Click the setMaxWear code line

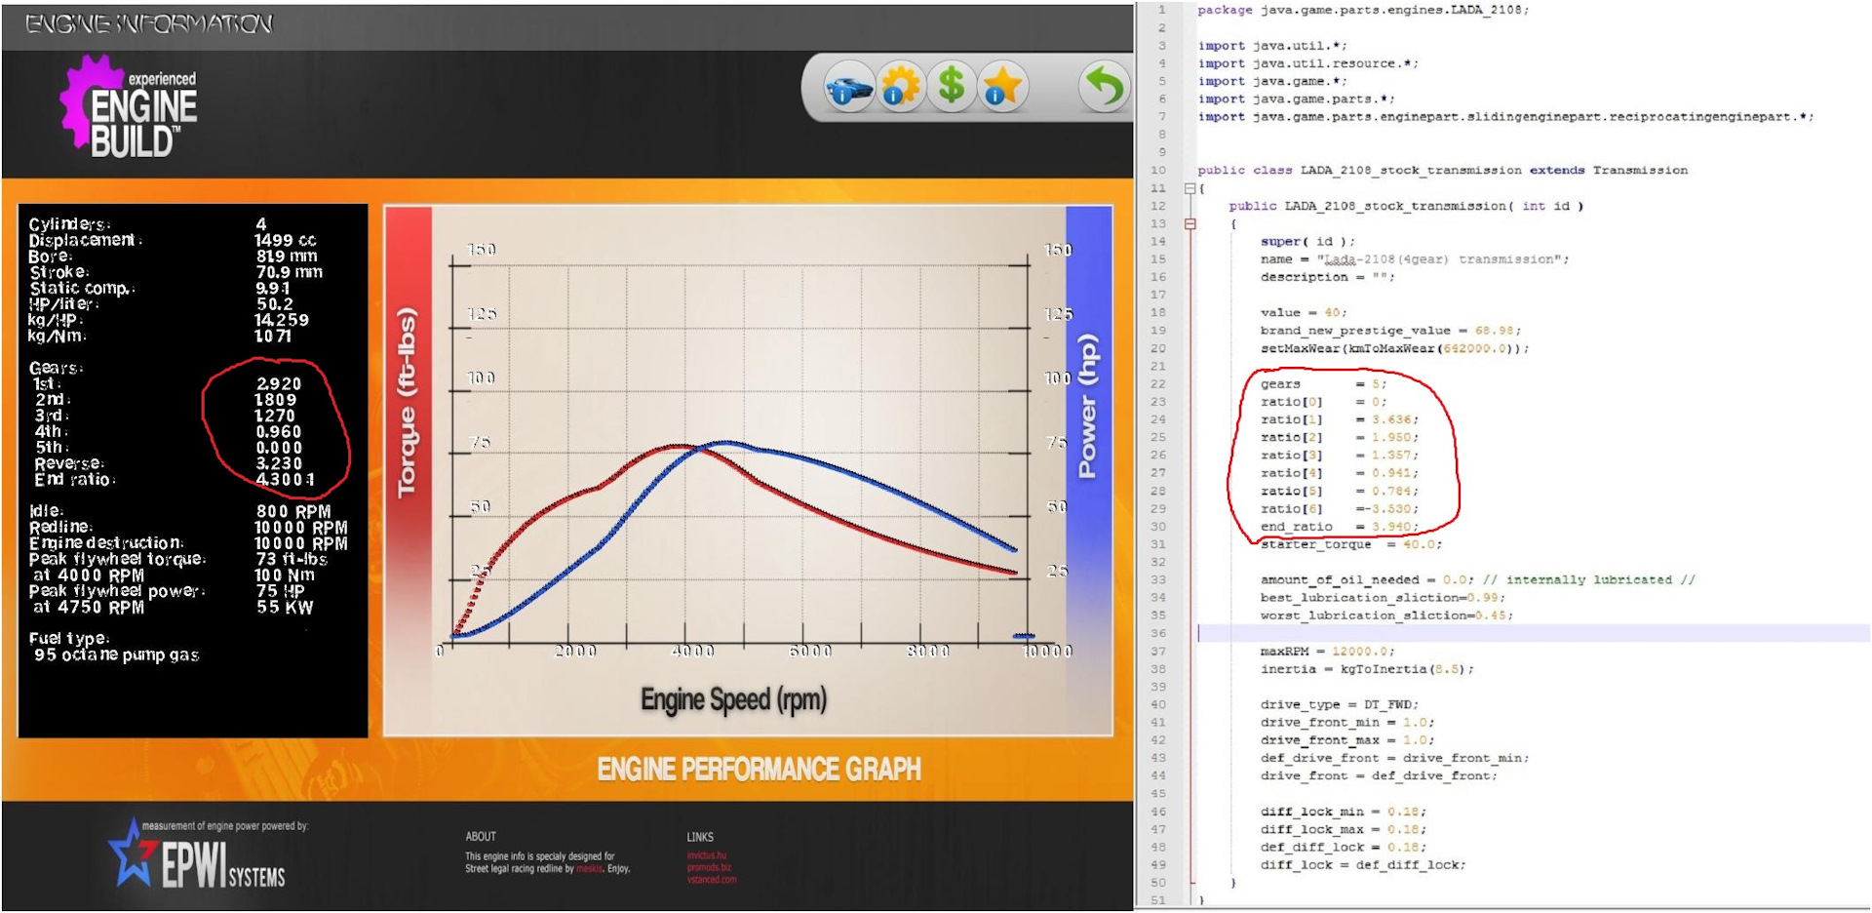click(1394, 348)
